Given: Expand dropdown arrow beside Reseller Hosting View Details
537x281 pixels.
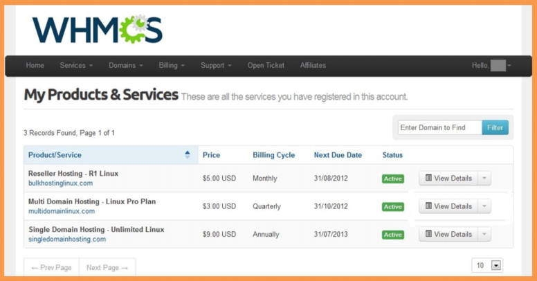Looking at the screenshot, I should pos(484,178).
